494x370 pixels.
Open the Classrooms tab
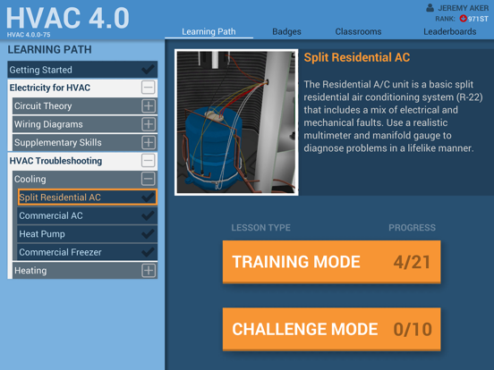(x=358, y=31)
